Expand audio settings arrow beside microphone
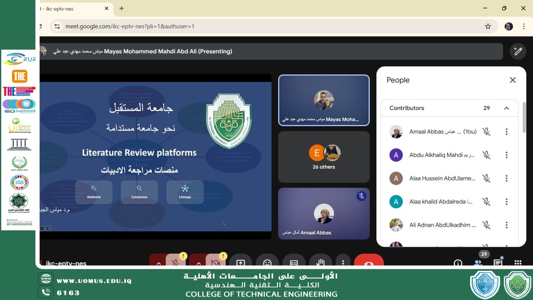This screenshot has width=533, height=300. point(158,262)
